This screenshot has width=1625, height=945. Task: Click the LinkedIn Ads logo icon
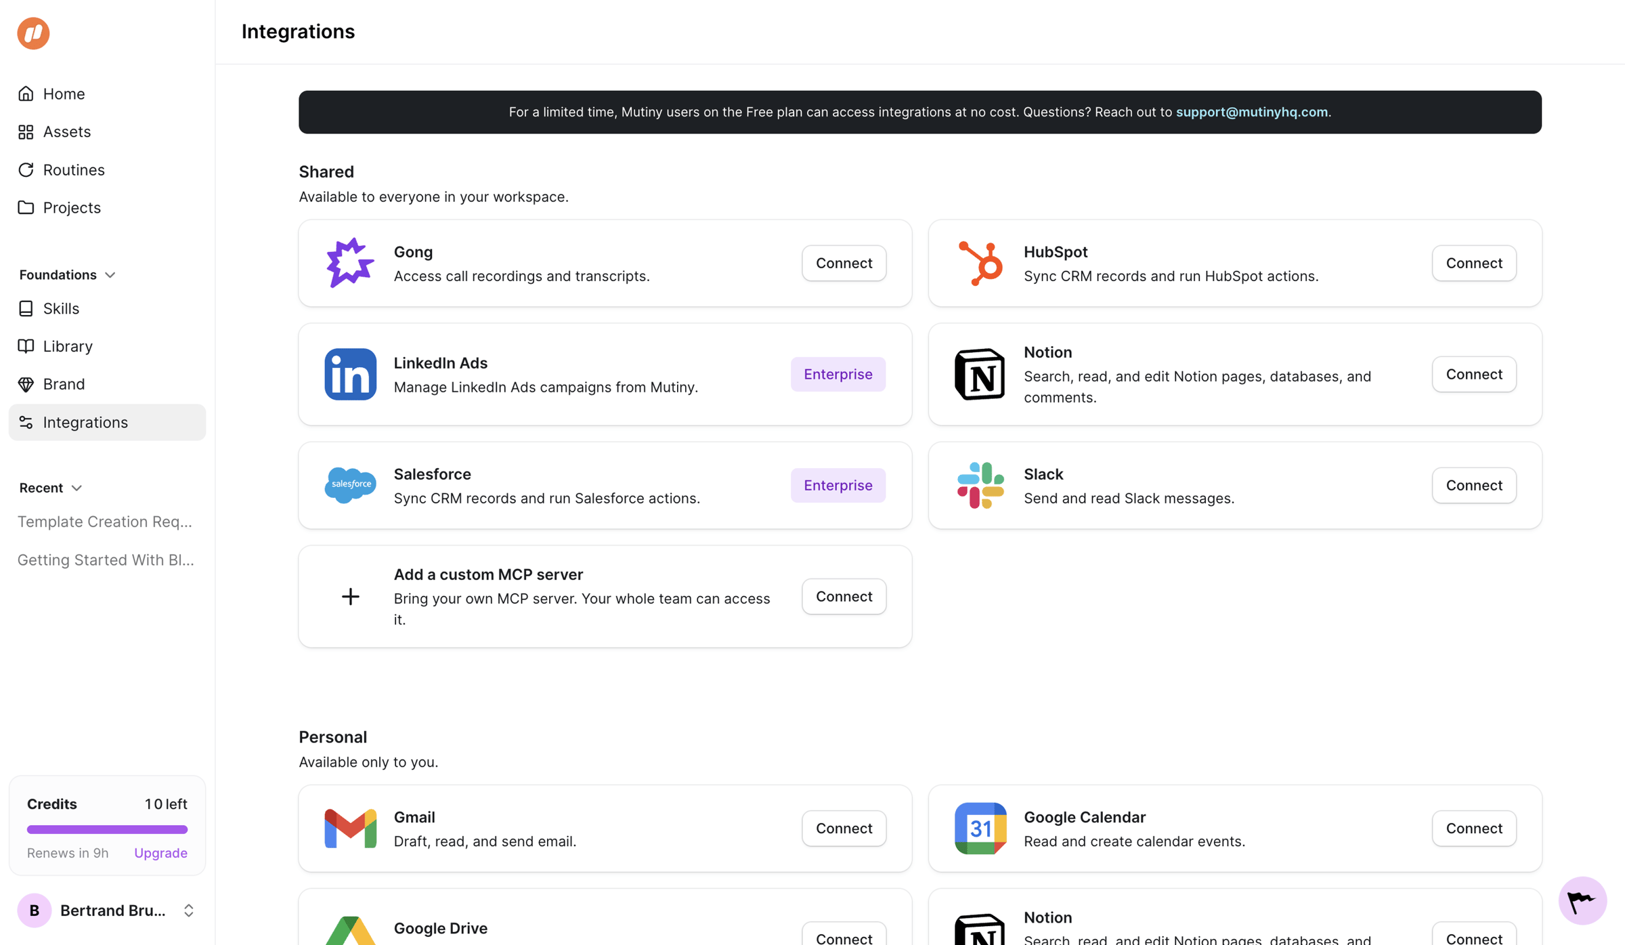(350, 374)
